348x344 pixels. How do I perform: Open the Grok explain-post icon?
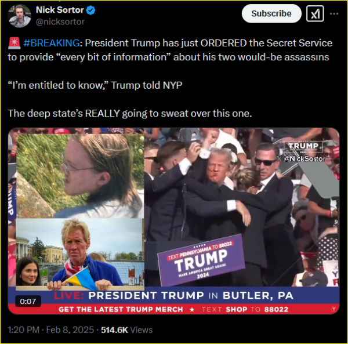pos(315,14)
